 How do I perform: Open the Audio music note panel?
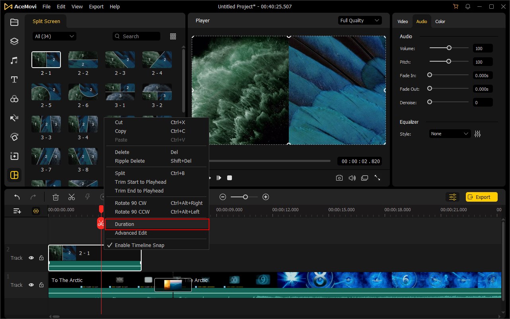14,60
